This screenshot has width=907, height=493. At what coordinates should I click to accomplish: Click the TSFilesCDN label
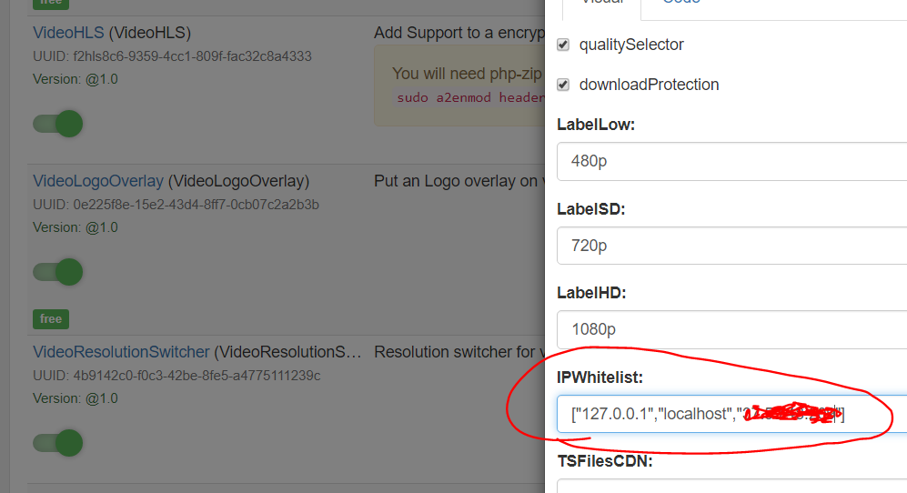tap(605, 461)
